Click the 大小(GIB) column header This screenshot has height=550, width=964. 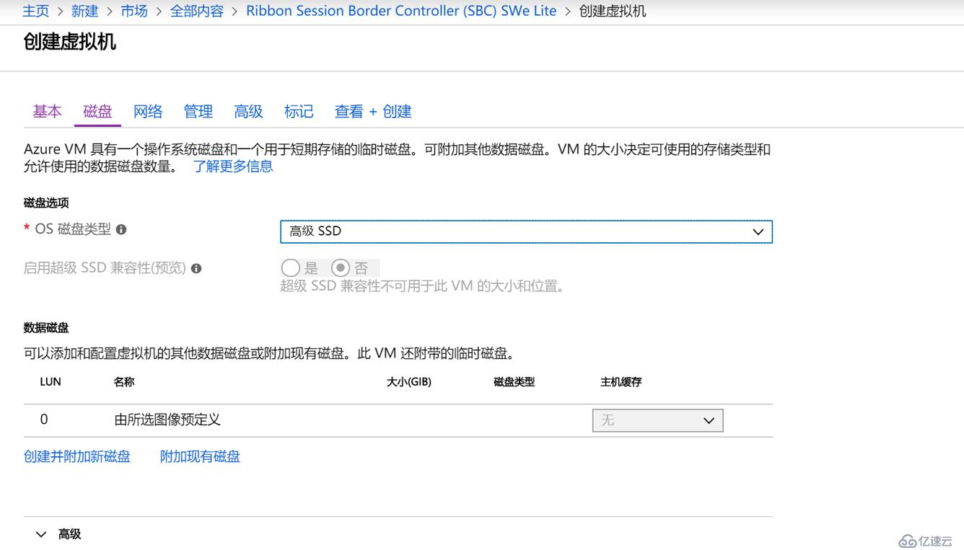pyautogui.click(x=409, y=382)
